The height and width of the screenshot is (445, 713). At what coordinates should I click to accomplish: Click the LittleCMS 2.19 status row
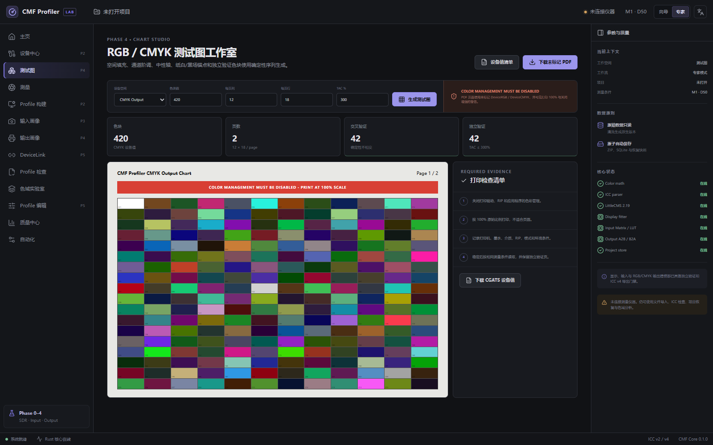652,206
